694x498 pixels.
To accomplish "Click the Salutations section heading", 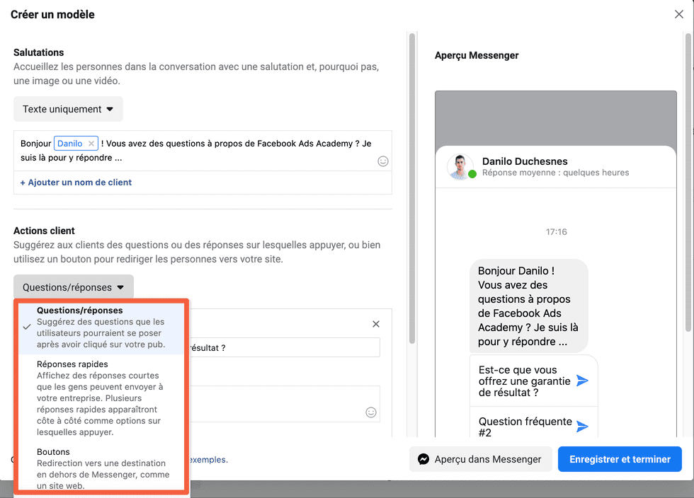I will coord(38,52).
